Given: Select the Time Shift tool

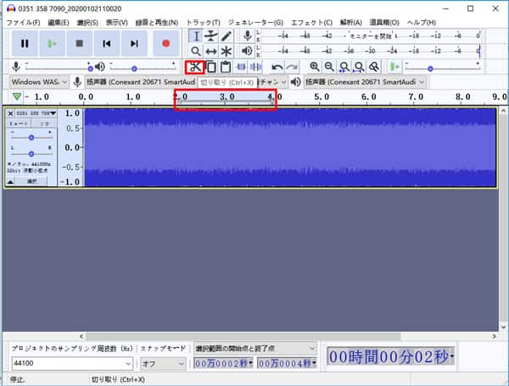Looking at the screenshot, I should point(211,51).
